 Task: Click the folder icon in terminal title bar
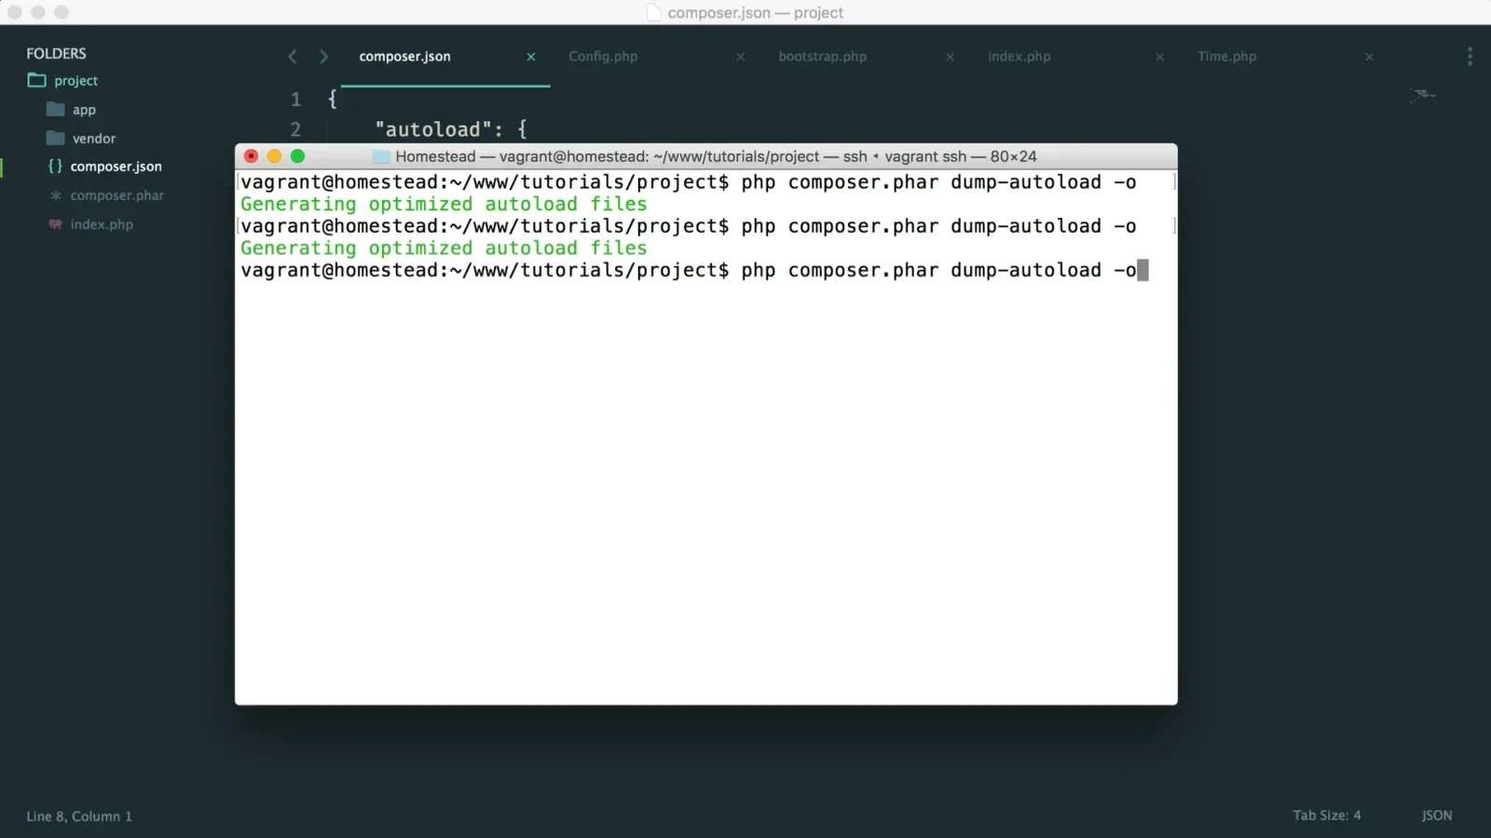(x=381, y=156)
